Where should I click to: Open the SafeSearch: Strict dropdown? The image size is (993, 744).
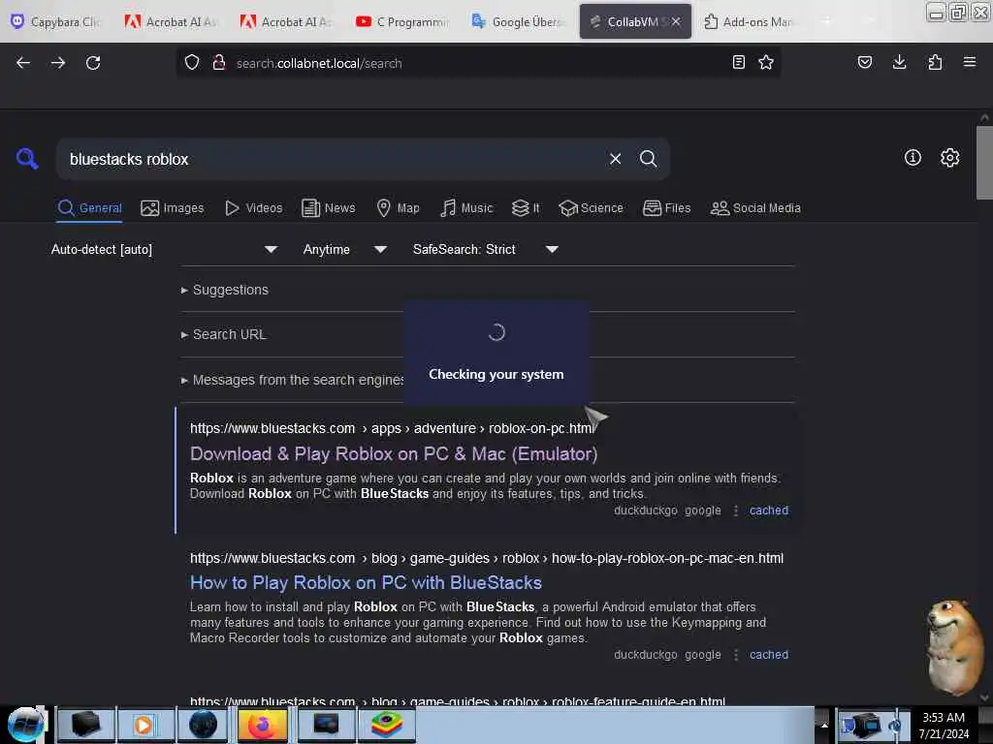pos(486,249)
